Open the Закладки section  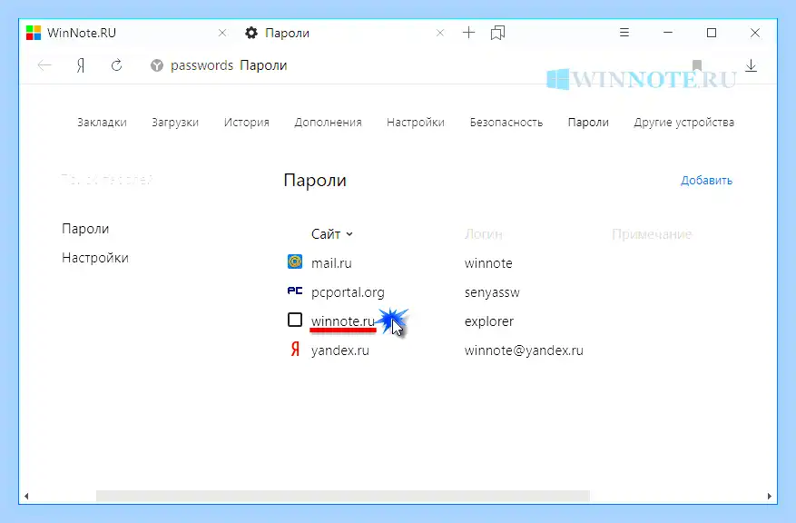[102, 123]
